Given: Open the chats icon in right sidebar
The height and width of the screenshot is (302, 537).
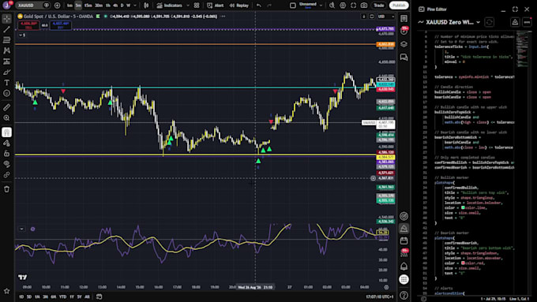Looking at the screenshot, I should click(404, 57).
